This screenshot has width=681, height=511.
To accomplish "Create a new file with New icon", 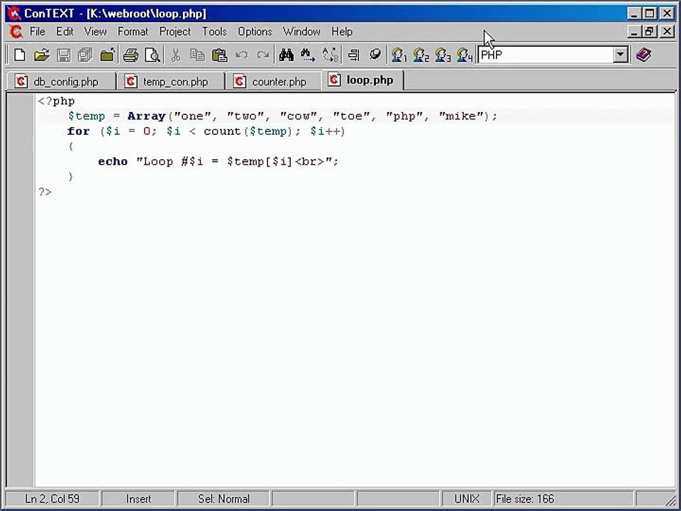I will (20, 55).
